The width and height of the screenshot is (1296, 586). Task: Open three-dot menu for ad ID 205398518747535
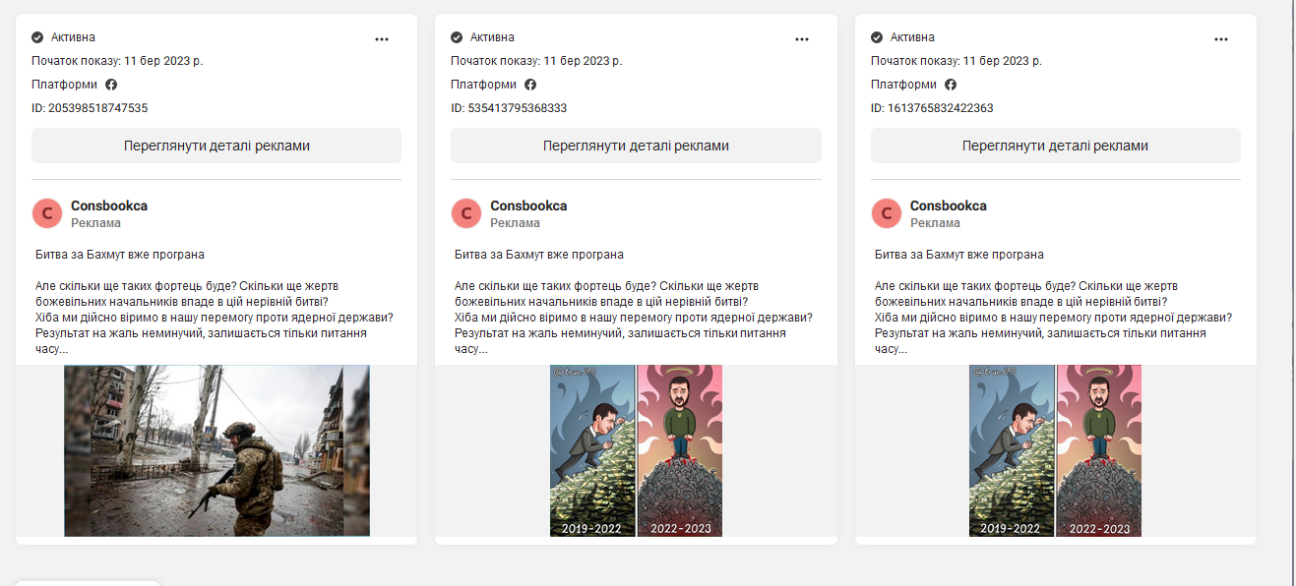(x=382, y=39)
